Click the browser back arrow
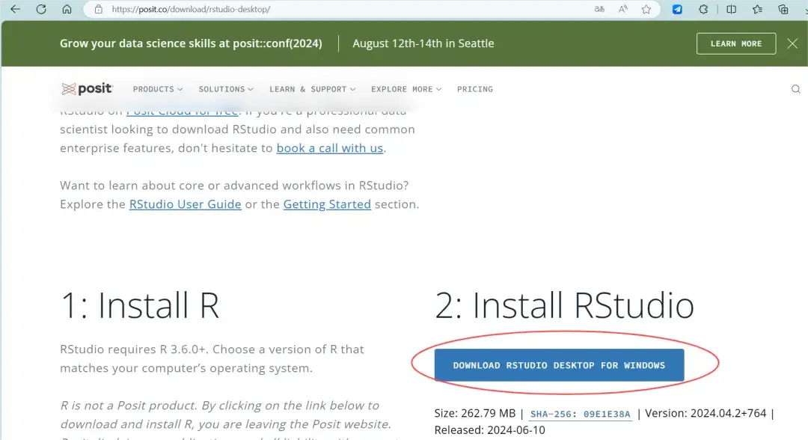Viewport: 808px width, 440px height. pos(16,10)
